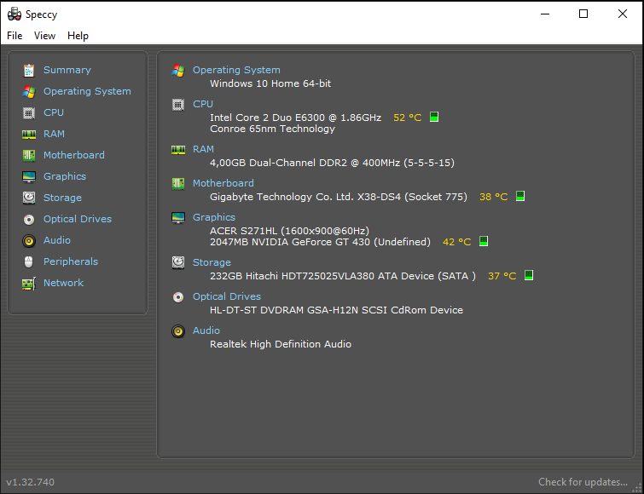Click the Speccy version number text
The width and height of the screenshot is (644, 494).
(x=31, y=482)
